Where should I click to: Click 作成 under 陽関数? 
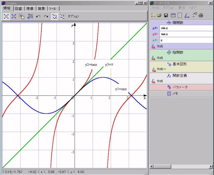pyautogui.click(x=157, y=46)
